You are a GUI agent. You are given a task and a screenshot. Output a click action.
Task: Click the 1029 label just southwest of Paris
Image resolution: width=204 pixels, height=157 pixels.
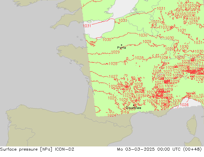tap(116, 52)
